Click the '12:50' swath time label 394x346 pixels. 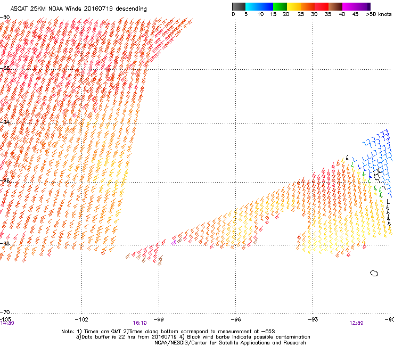[356, 323]
